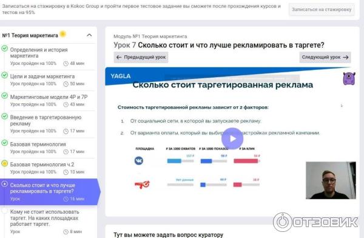
Task: Open lesson Маркетинговые модели 4P и 7P
Action: 49,97
